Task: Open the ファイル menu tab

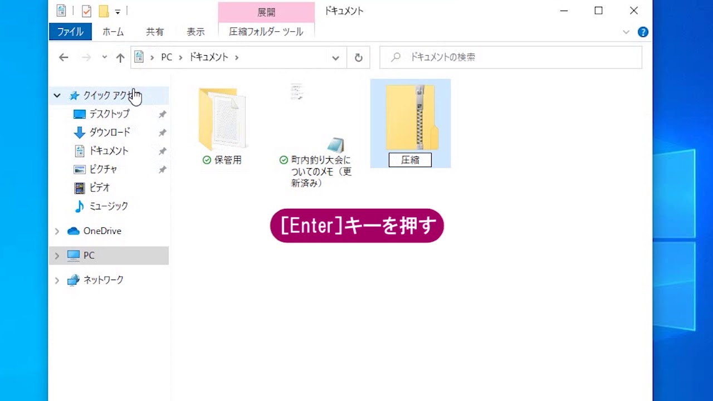Action: (x=70, y=32)
